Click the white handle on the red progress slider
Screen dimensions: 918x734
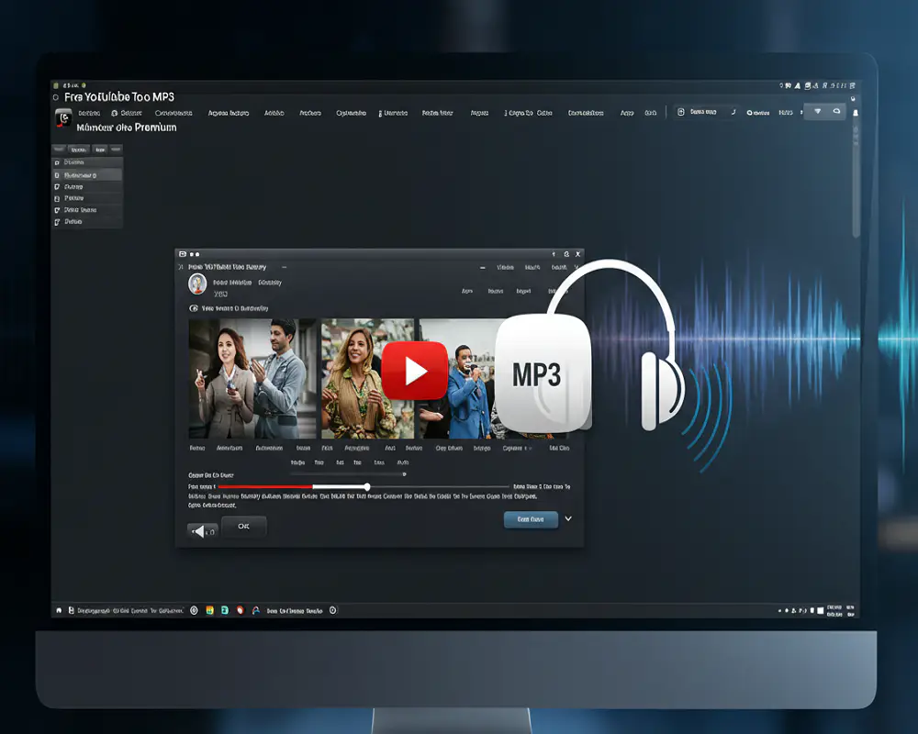pos(367,486)
